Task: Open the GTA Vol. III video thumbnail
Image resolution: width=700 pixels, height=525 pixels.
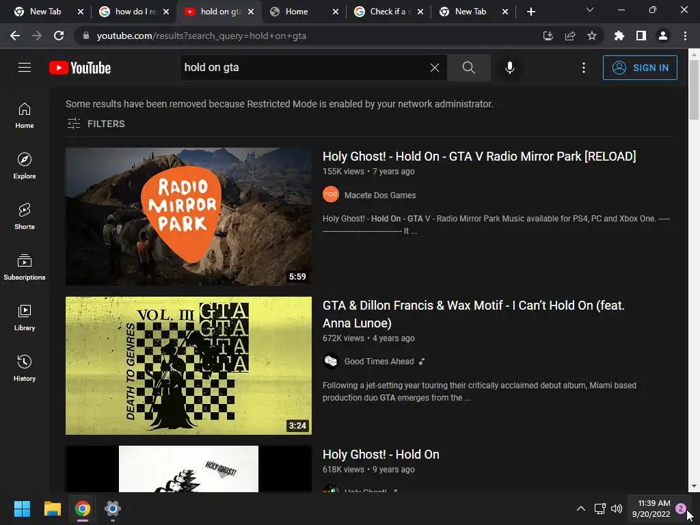Action: click(189, 366)
